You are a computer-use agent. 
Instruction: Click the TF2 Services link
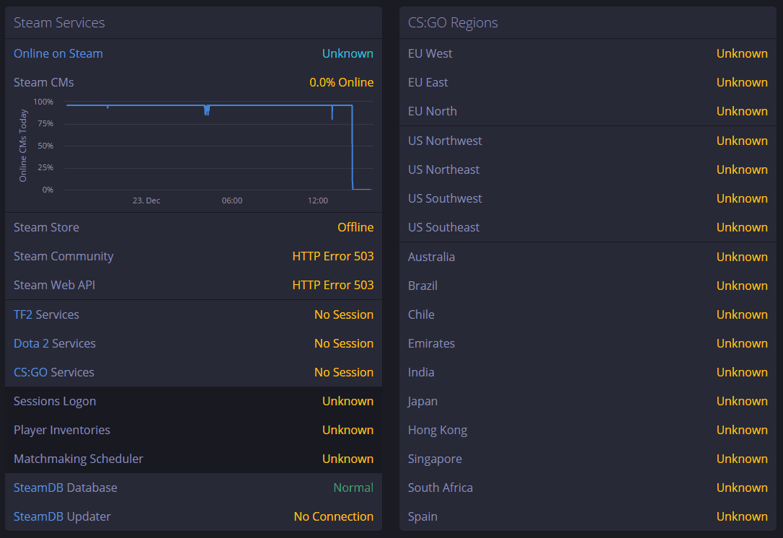click(46, 314)
